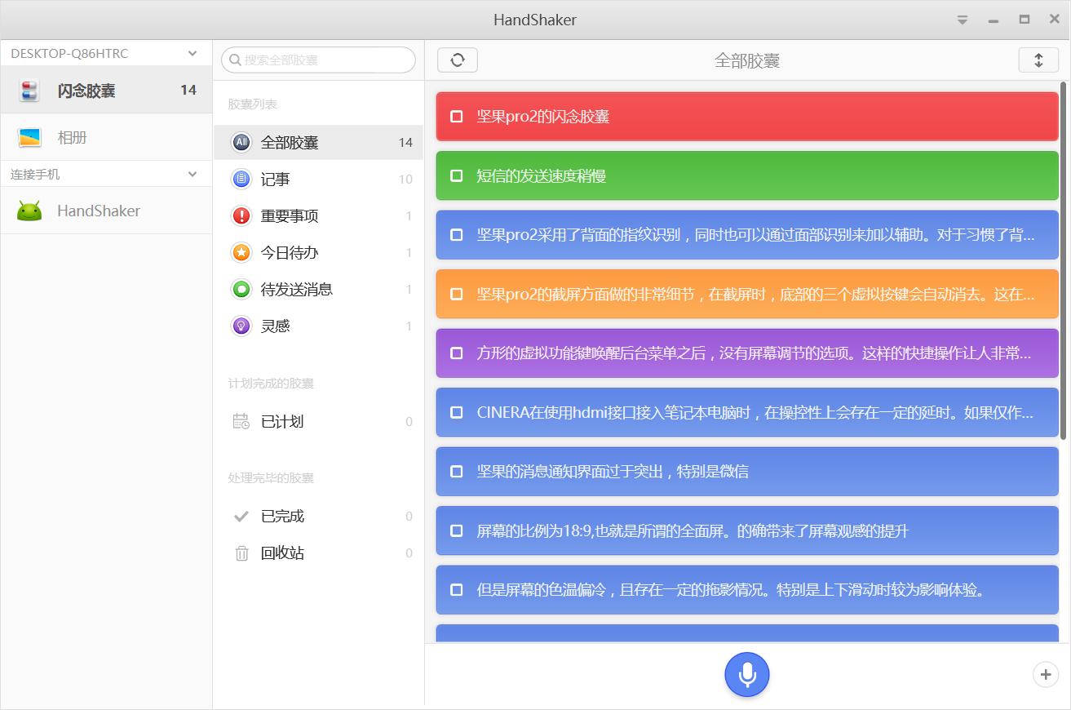Screen dimensions: 1071x710
Task: Check the checkbox on 坚果的消息通知界面 capsule
Action: point(456,471)
